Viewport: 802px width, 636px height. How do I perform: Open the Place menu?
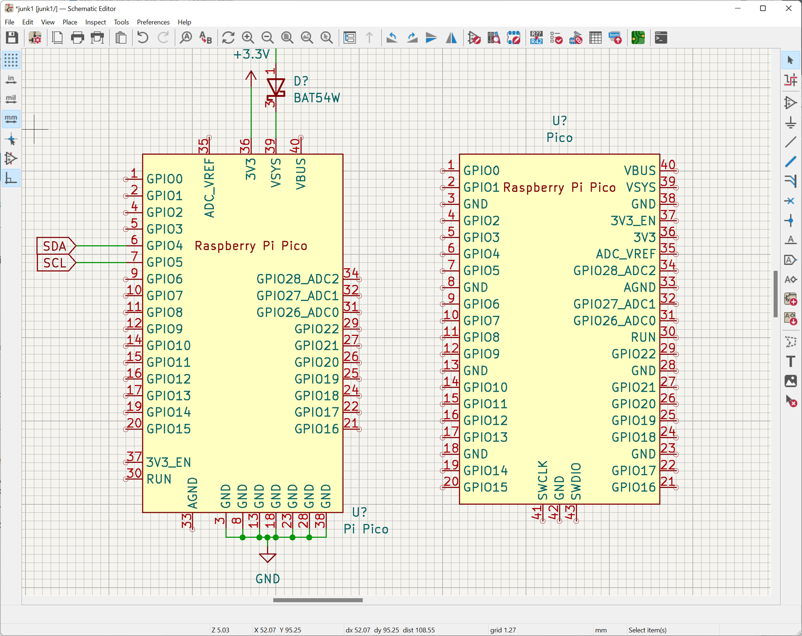point(70,22)
